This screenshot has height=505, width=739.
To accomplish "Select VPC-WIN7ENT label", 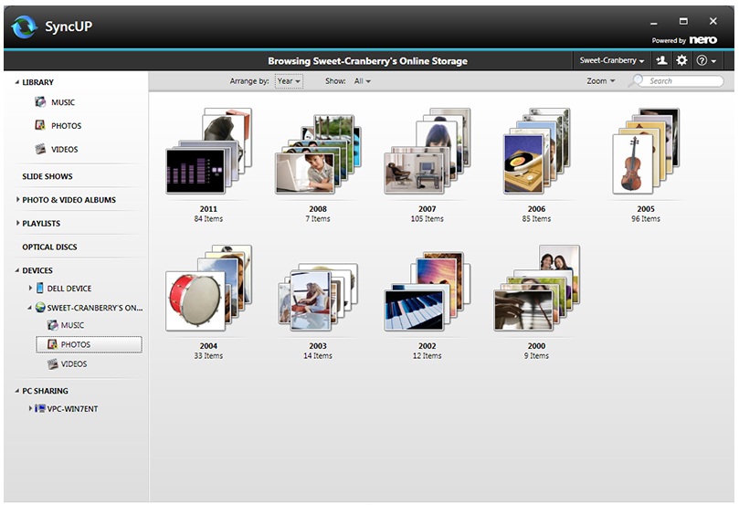I will pyautogui.click(x=72, y=409).
